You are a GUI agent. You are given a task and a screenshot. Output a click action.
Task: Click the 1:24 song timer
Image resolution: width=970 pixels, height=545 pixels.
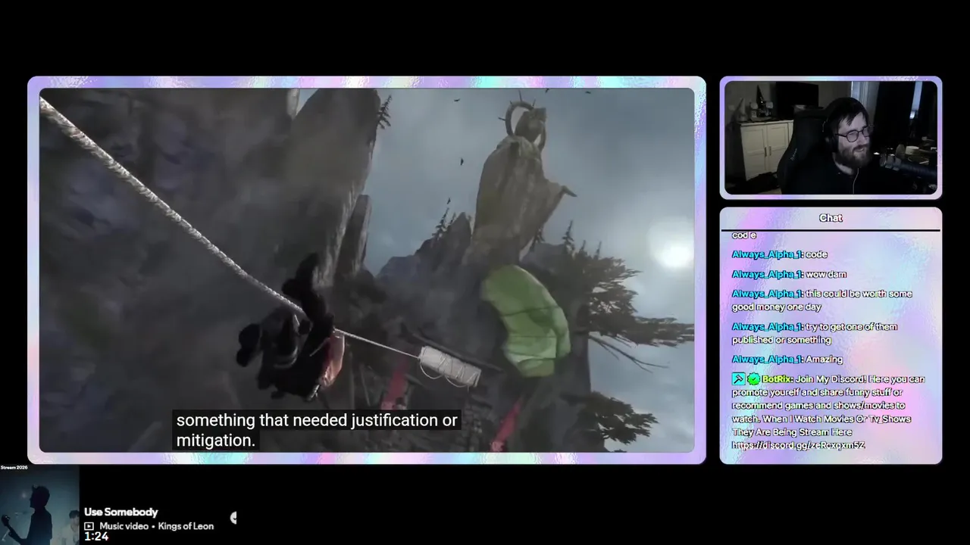coord(96,537)
